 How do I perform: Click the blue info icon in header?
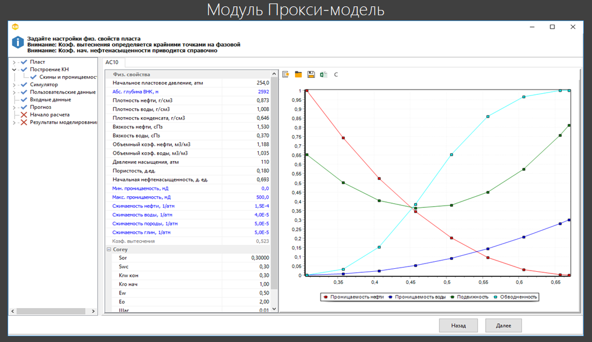point(18,42)
